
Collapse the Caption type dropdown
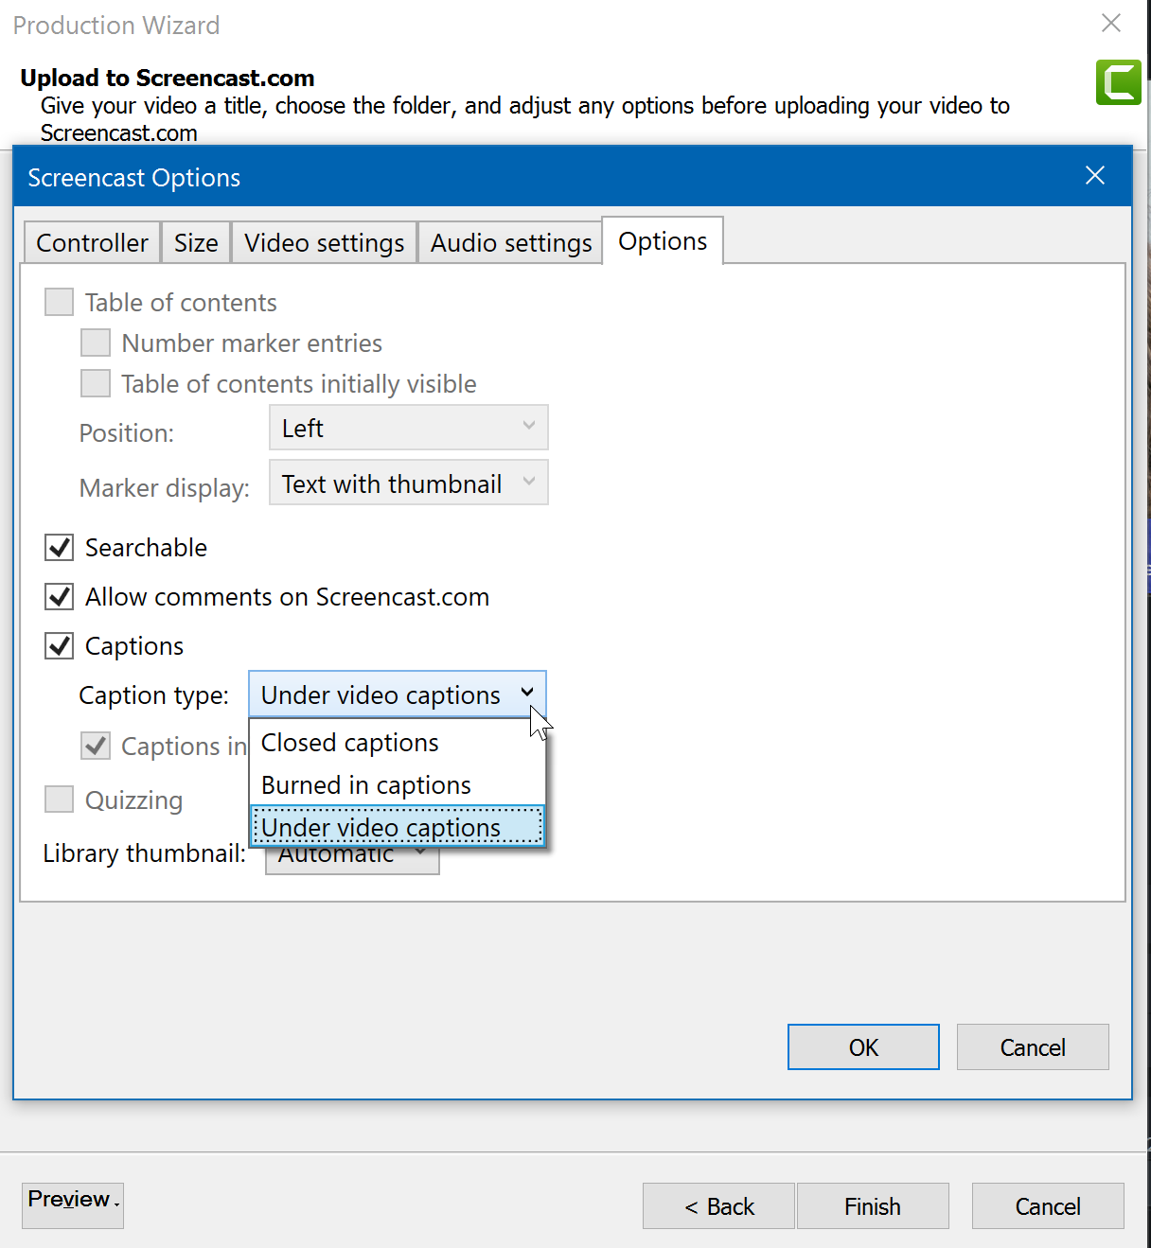(398, 694)
